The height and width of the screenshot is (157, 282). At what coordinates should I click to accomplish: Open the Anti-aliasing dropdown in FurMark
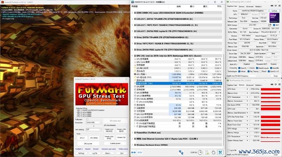click(x=93, y=130)
